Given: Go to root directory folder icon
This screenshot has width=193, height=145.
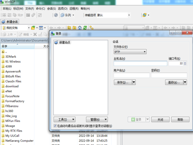Looking at the screenshot, I should click(x=74, y=28).
